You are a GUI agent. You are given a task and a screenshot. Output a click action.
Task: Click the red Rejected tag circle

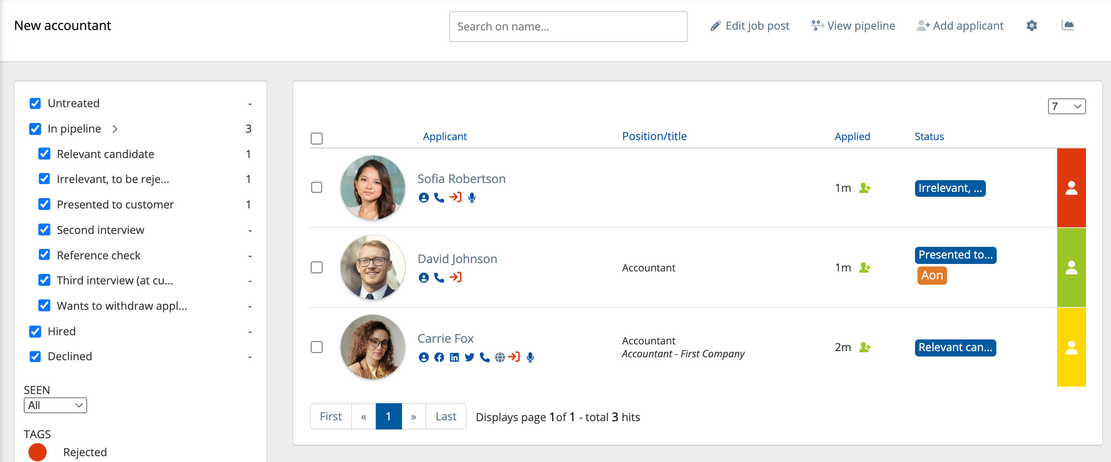(x=38, y=452)
